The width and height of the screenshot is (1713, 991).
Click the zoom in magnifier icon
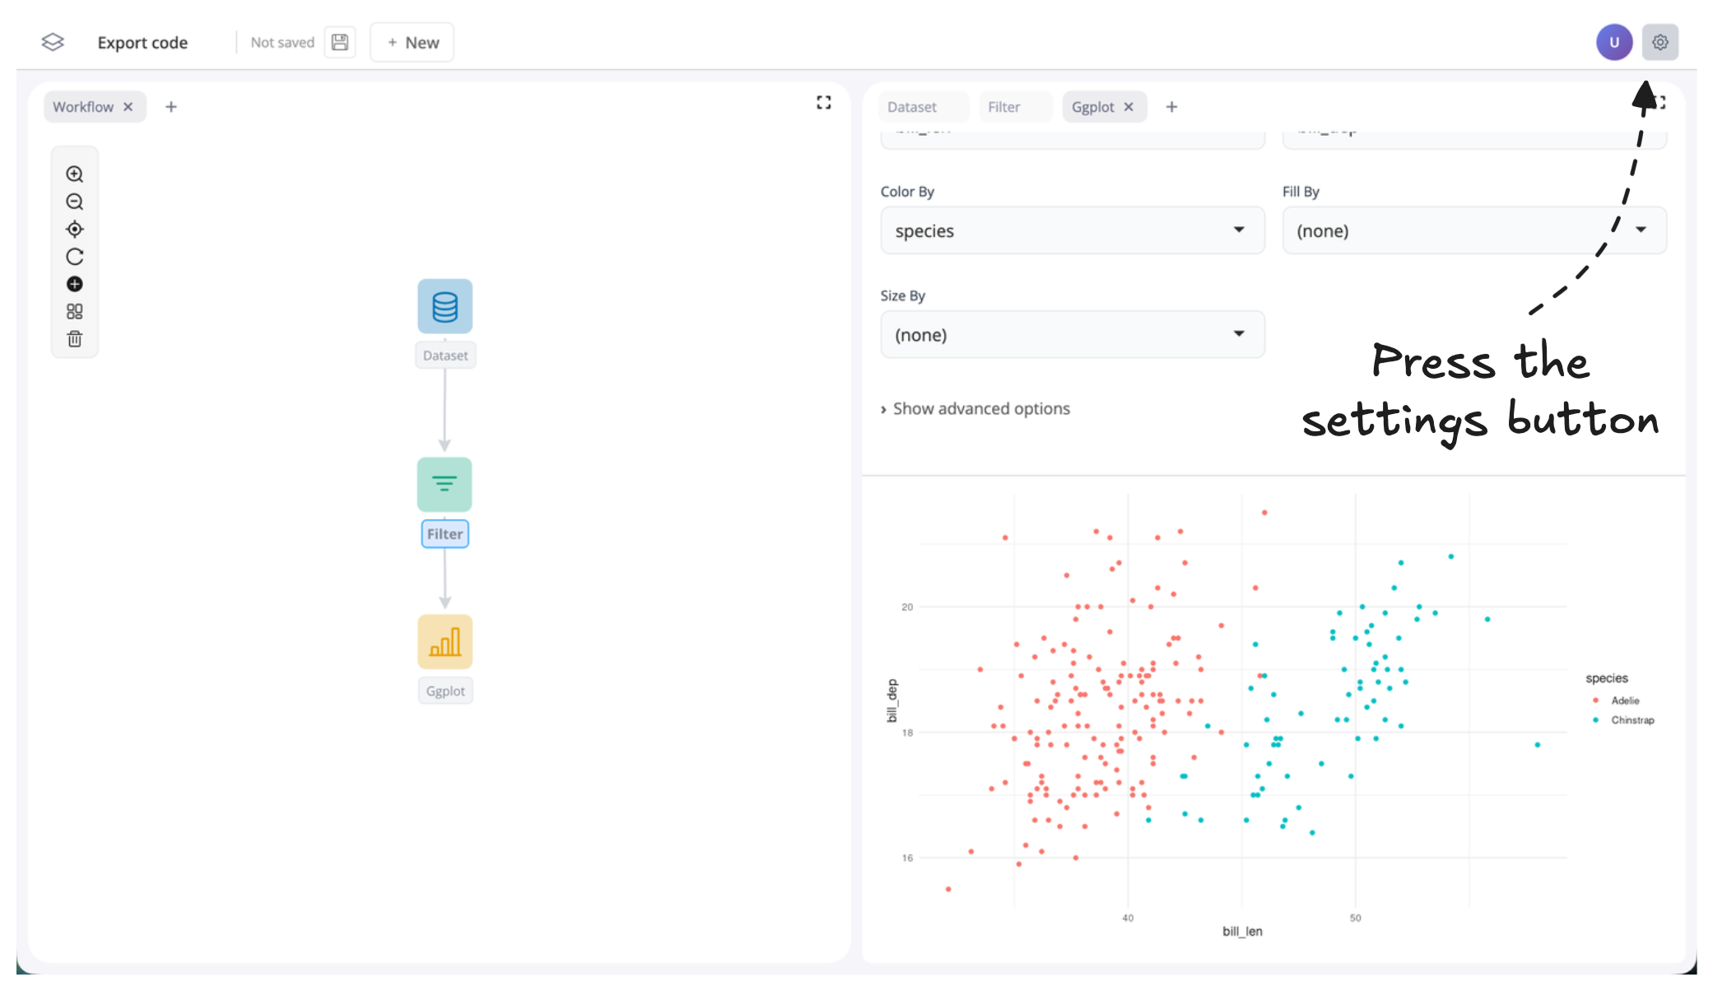74,174
